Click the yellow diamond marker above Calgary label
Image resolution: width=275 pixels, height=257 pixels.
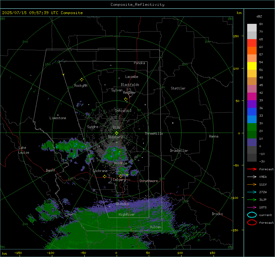click(x=121, y=176)
